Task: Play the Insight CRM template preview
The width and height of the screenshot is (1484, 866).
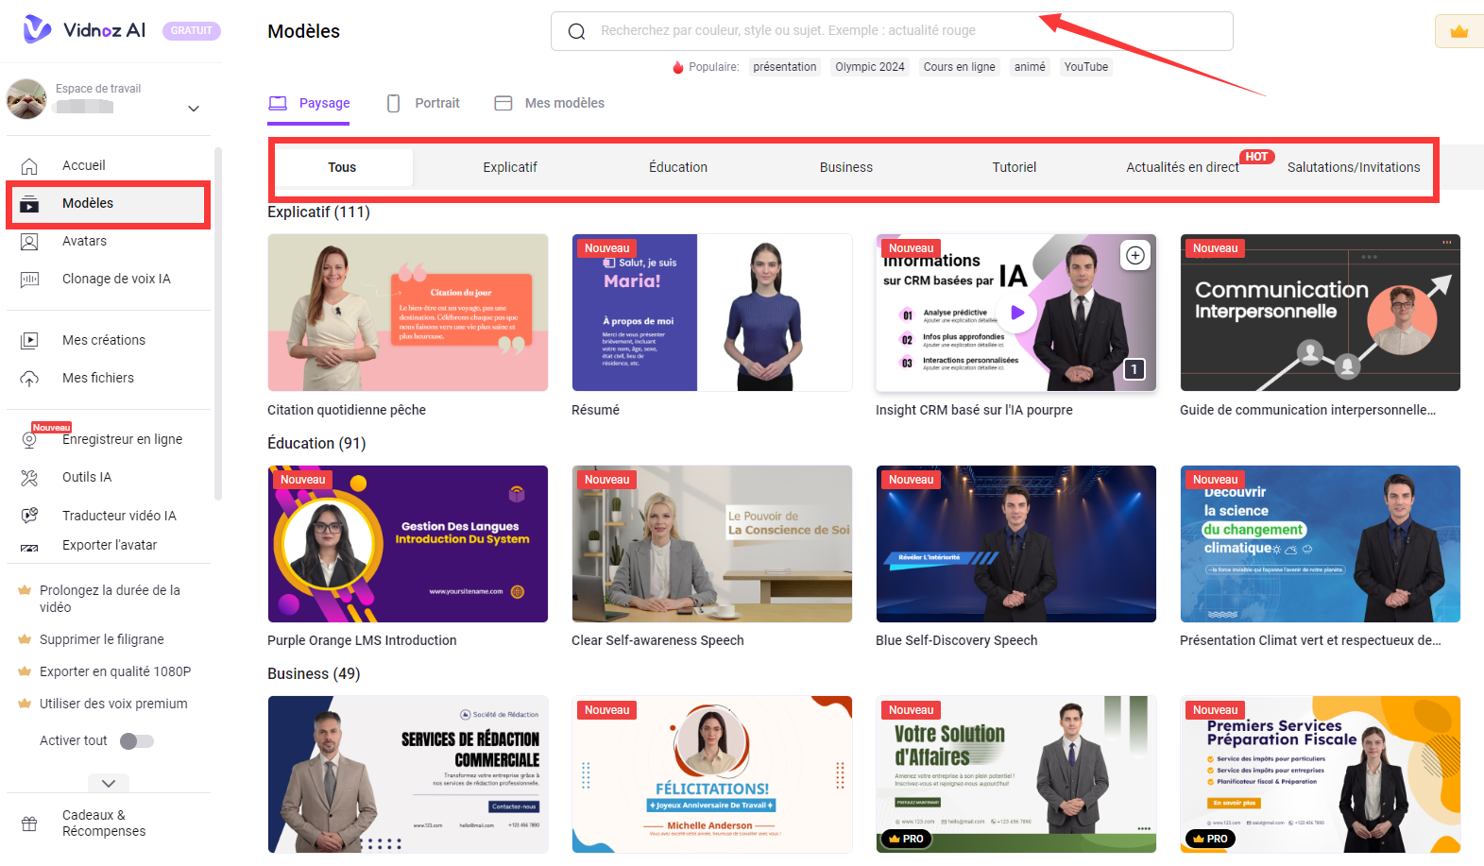Action: pos(1017,313)
